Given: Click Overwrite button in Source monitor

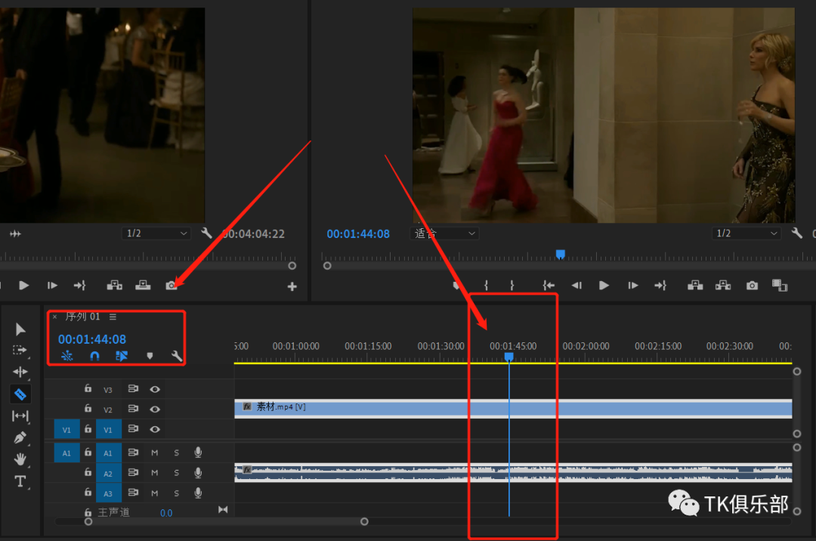Looking at the screenshot, I should [143, 285].
